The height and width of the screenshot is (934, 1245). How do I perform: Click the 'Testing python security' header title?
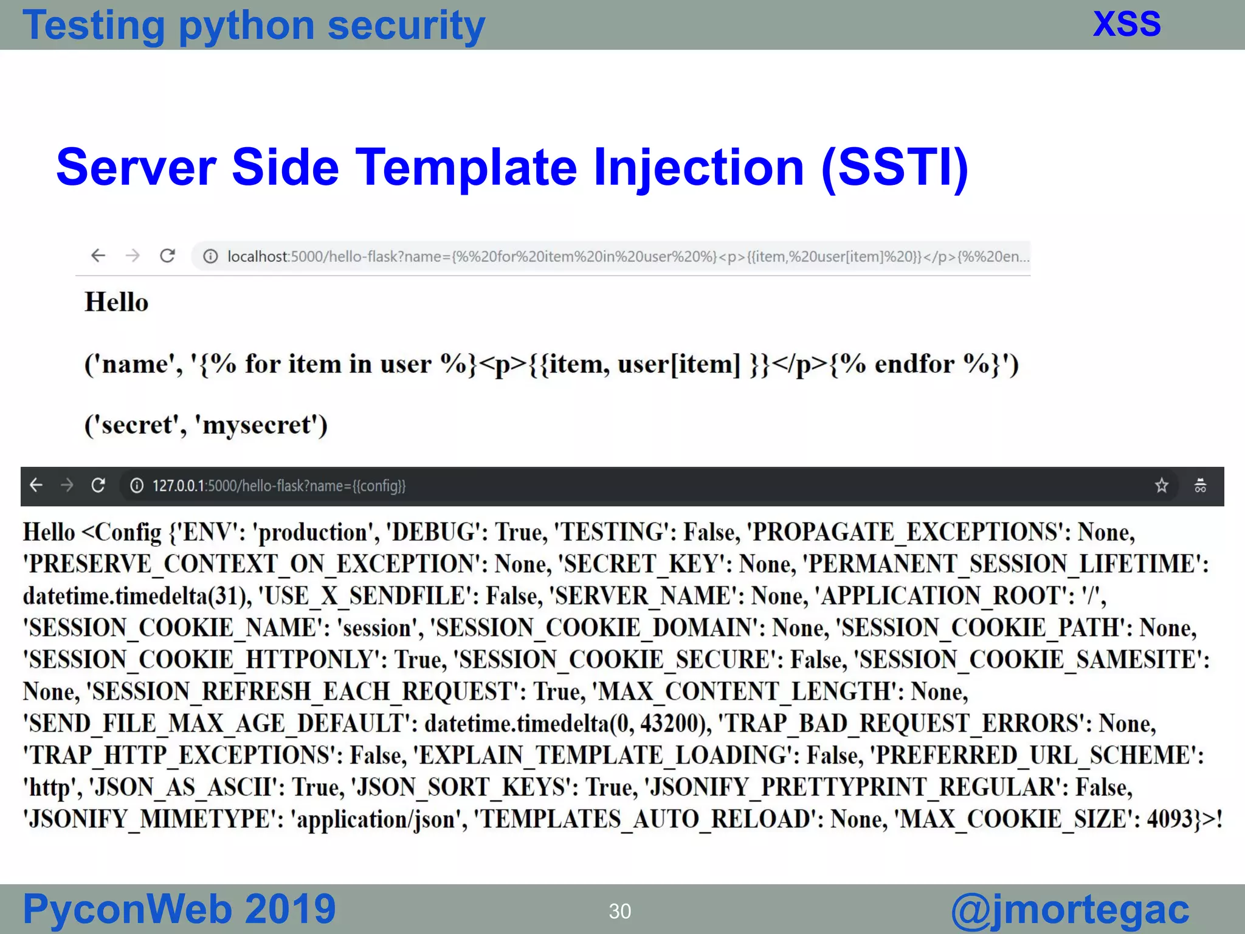tap(254, 26)
